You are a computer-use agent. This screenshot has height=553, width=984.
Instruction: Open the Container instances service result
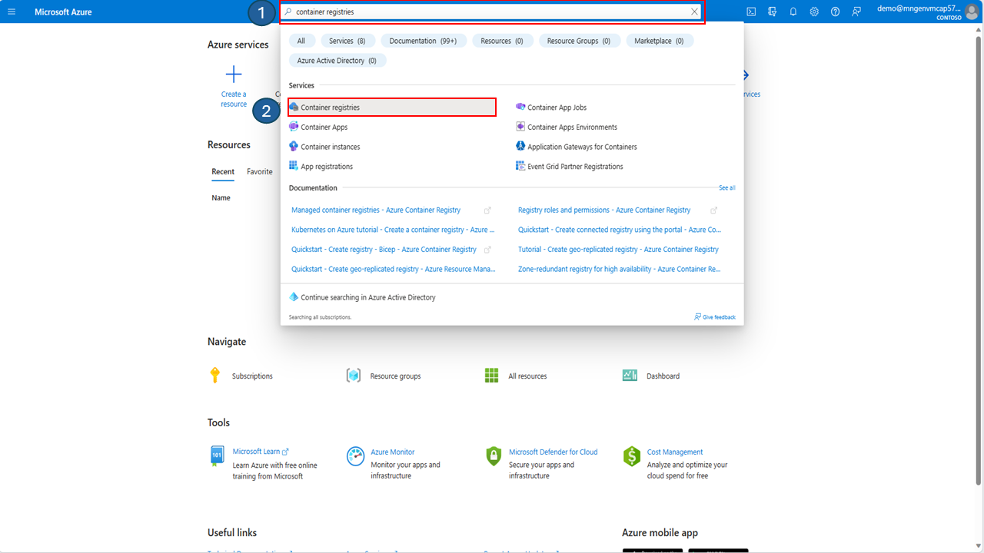(x=330, y=147)
